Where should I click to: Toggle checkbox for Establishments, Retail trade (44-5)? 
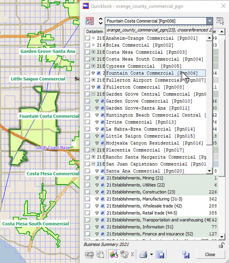[x=88, y=213]
